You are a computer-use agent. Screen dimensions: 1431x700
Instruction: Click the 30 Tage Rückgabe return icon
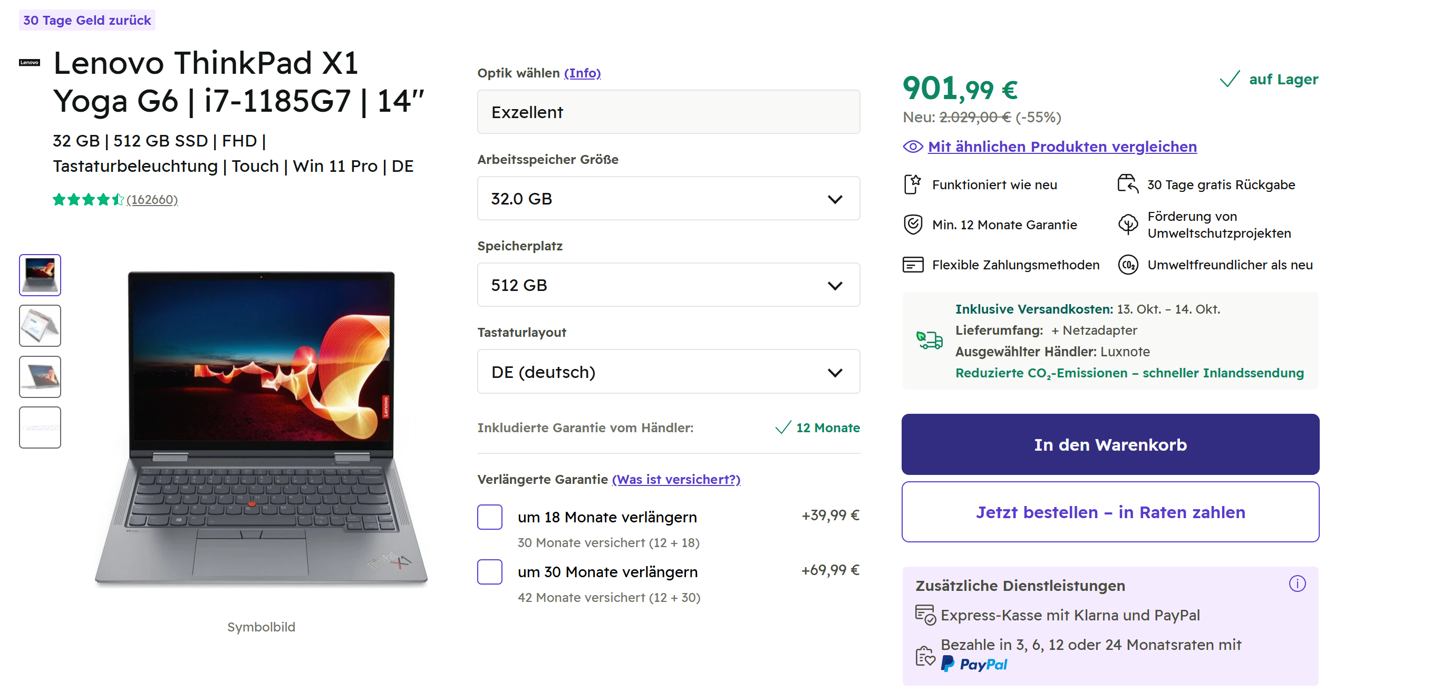(x=1128, y=184)
